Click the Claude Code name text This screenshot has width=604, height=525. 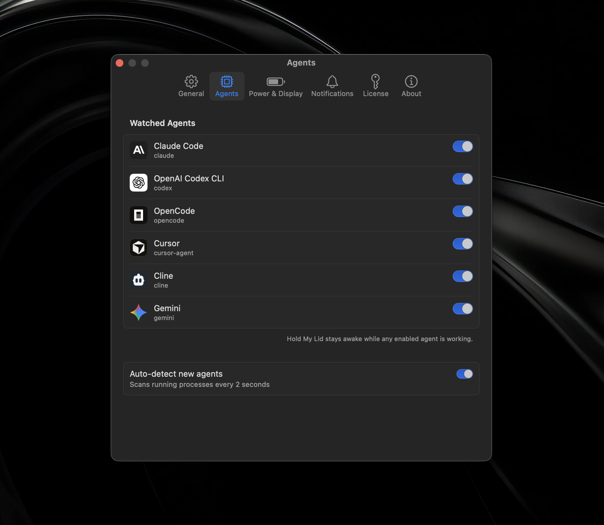178,146
